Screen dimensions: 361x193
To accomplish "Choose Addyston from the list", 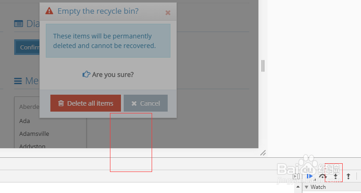I will click(x=32, y=146).
